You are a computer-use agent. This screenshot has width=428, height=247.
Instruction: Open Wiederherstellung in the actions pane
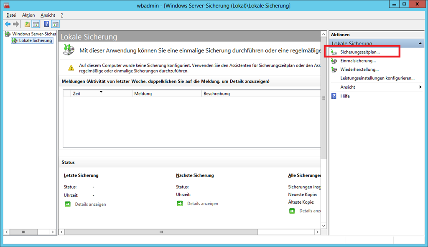(x=359, y=70)
